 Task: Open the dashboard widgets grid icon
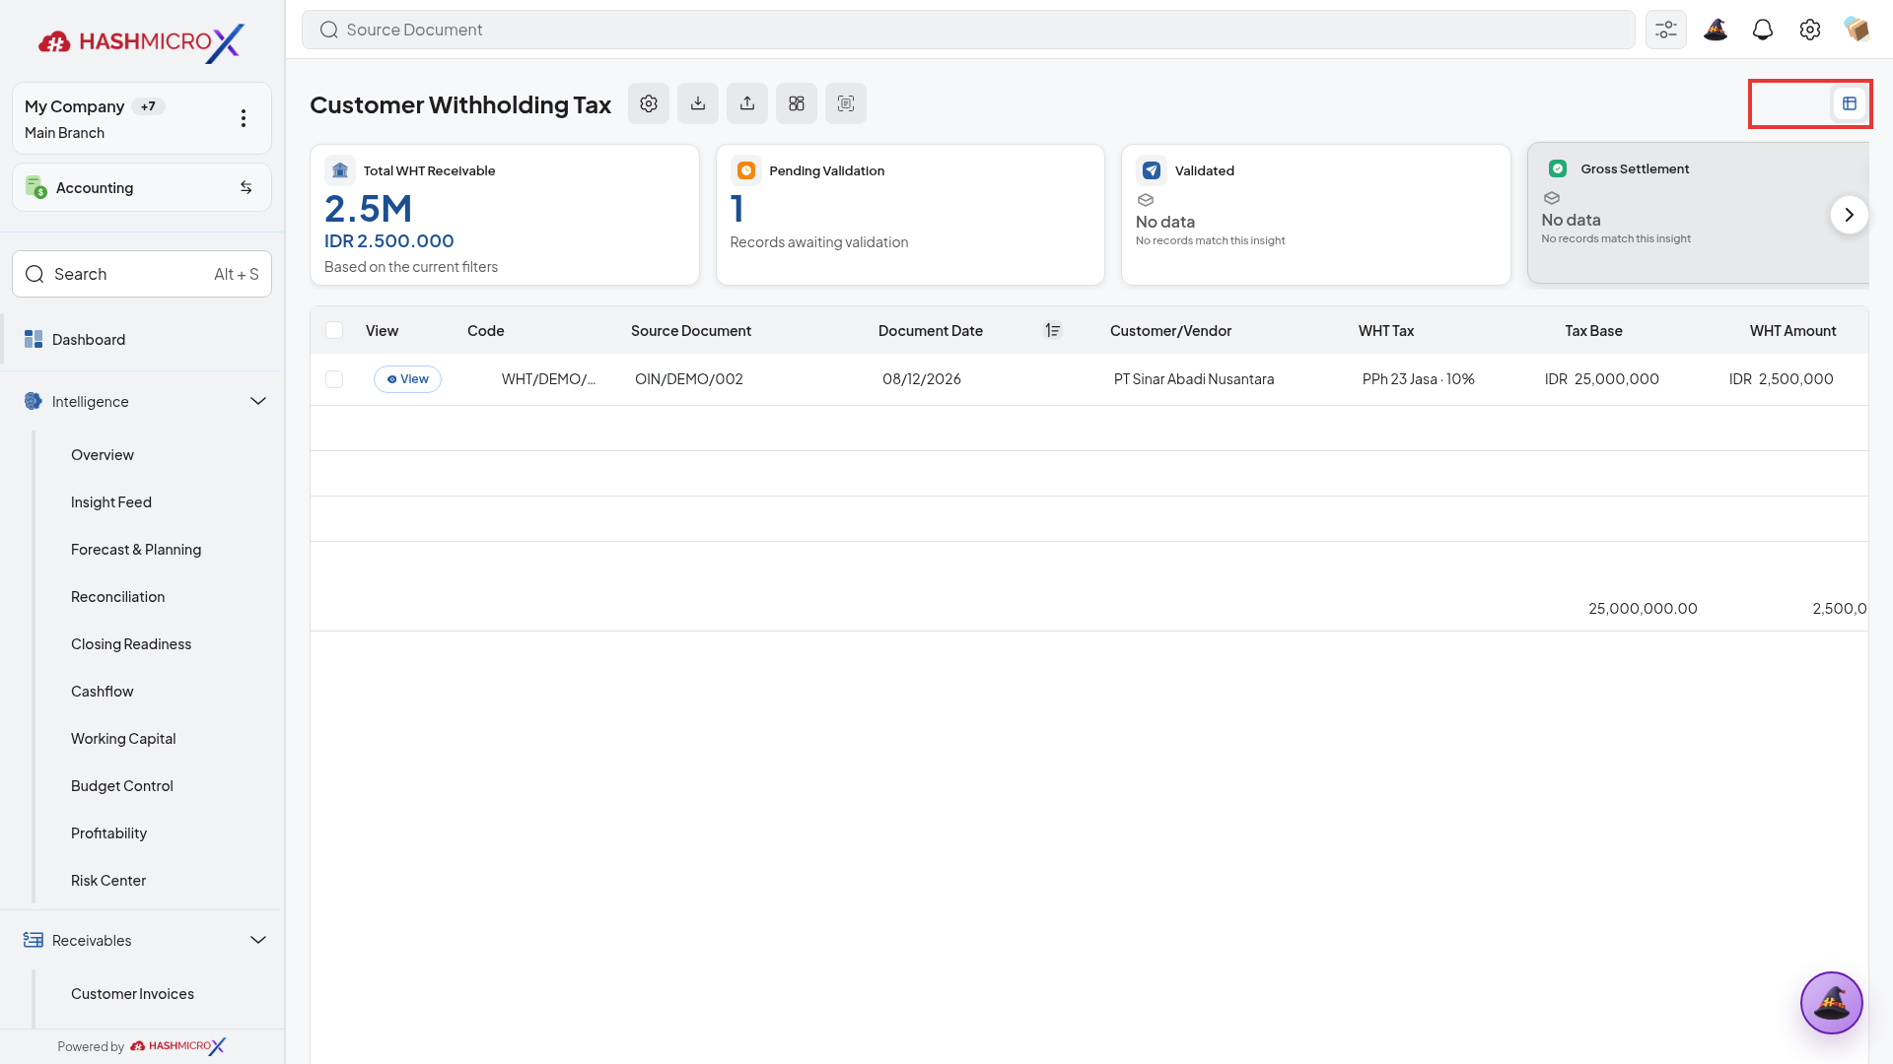[797, 103]
